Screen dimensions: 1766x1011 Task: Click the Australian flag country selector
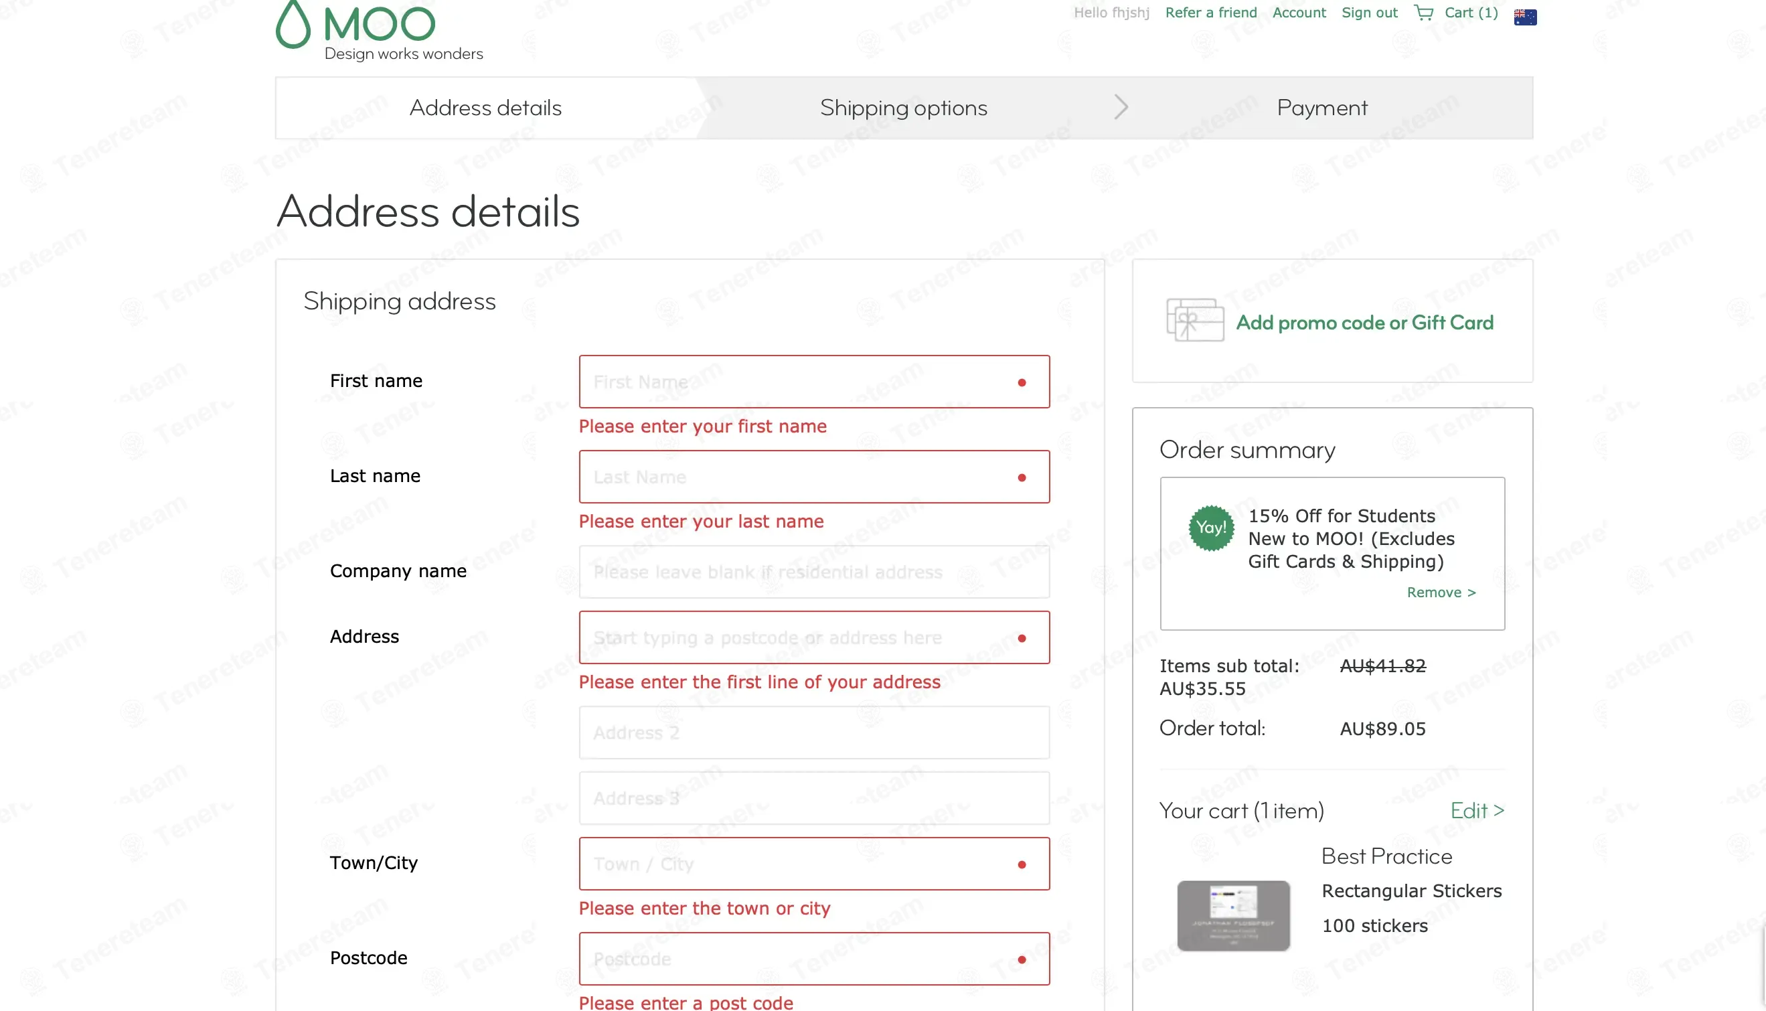(x=1524, y=17)
